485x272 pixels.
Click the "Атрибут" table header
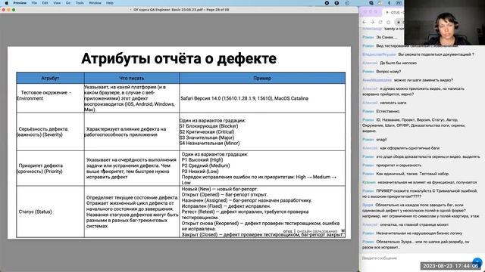pos(50,79)
